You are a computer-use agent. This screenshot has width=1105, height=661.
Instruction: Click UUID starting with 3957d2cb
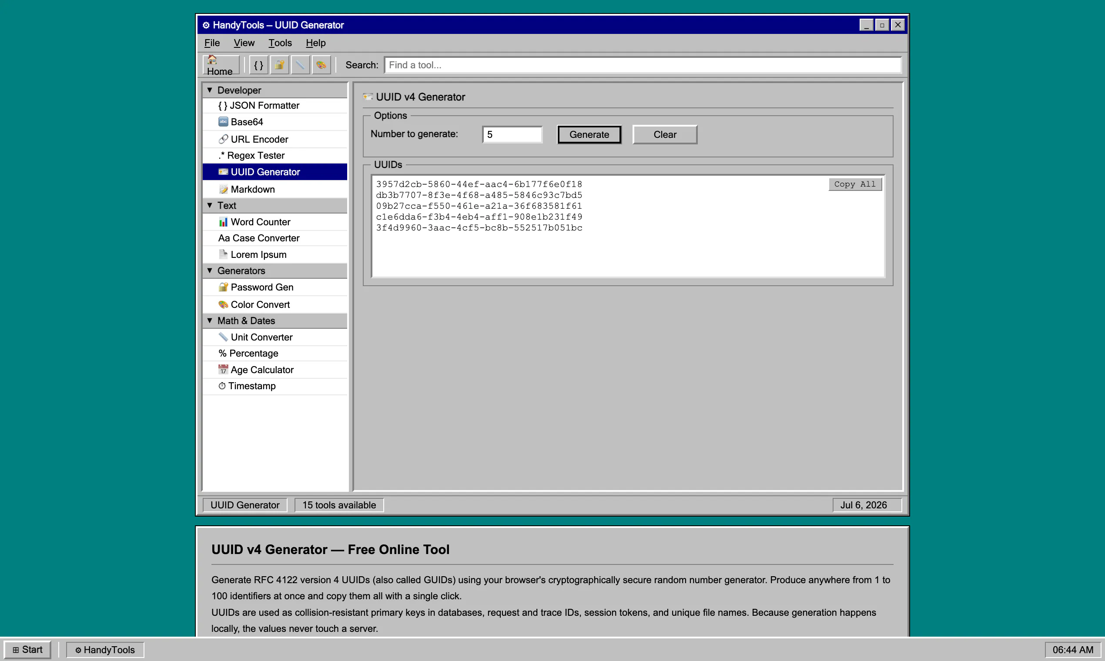click(479, 184)
